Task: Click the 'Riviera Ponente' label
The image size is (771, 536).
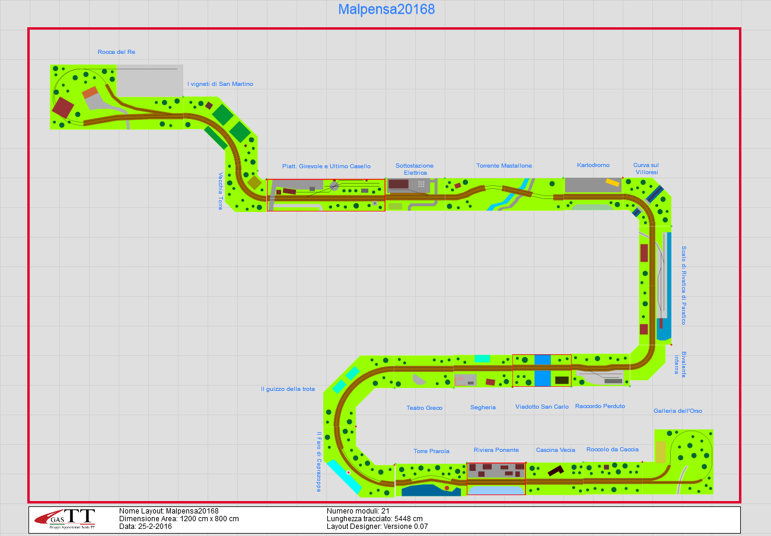Action: pyautogui.click(x=496, y=450)
